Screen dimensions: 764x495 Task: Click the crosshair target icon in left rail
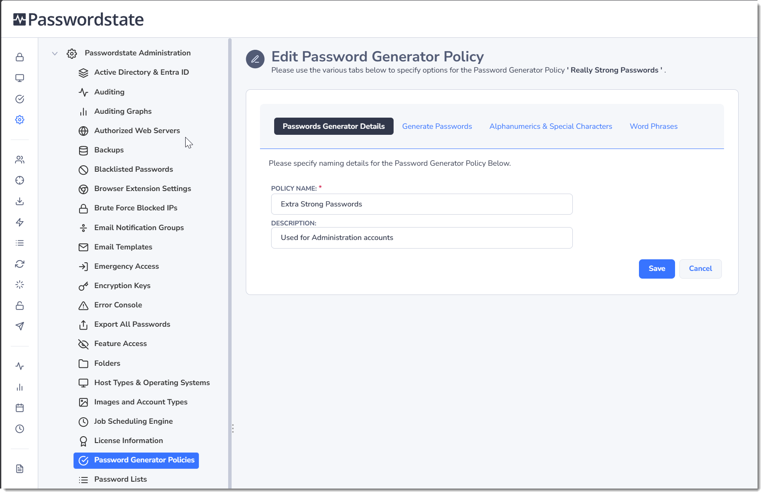click(20, 180)
